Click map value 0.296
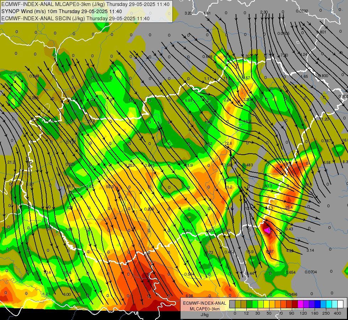The image size is (348, 320). point(33,98)
